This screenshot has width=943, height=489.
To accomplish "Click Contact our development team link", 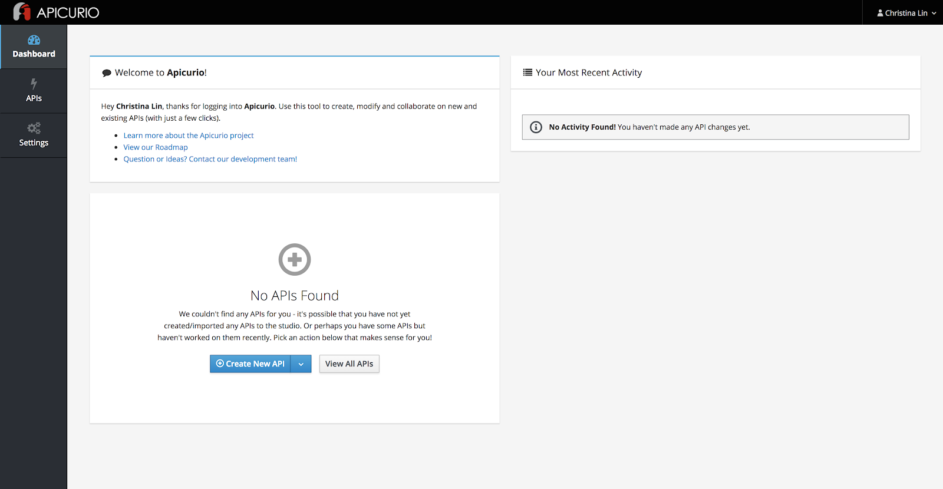I will (x=210, y=159).
